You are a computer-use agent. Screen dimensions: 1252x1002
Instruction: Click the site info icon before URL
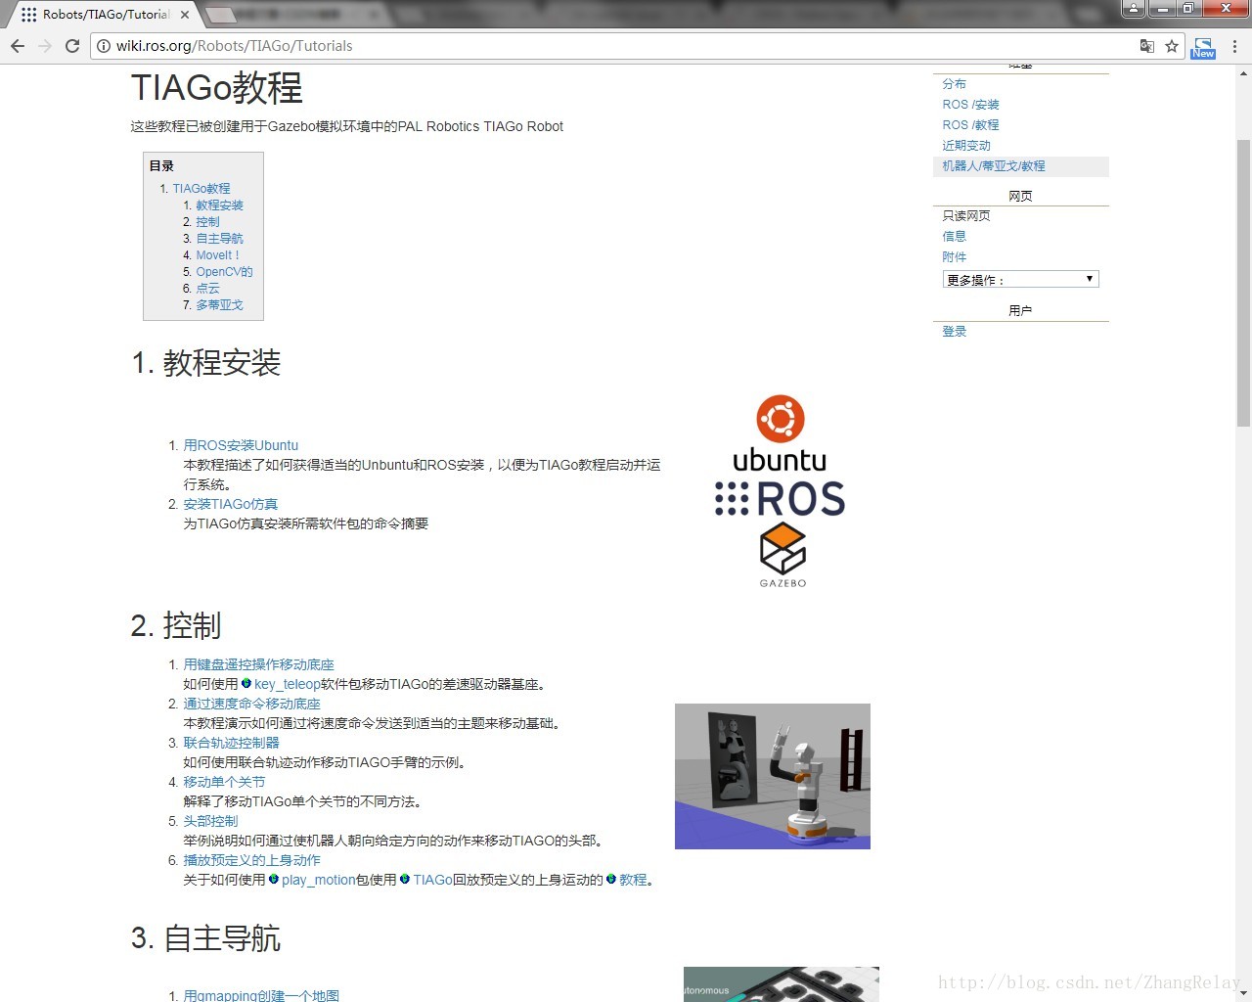(104, 46)
